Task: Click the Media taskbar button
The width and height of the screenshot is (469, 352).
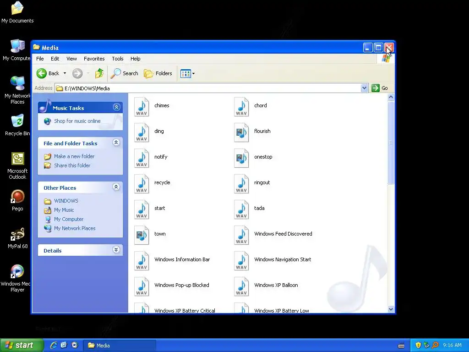Action: click(x=119, y=346)
